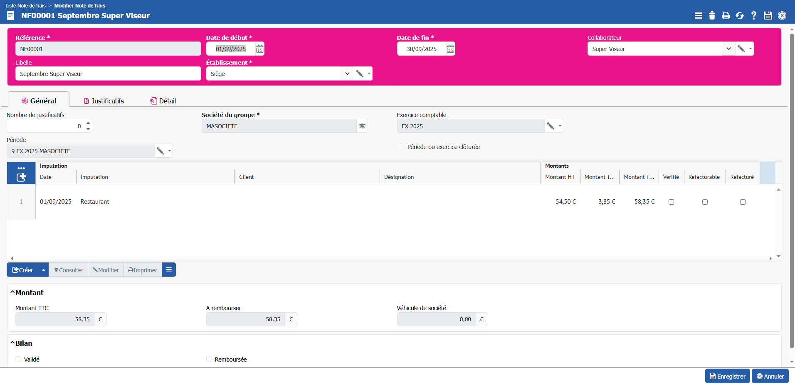
Task: Click the refresh icon in header
Action: (740, 15)
